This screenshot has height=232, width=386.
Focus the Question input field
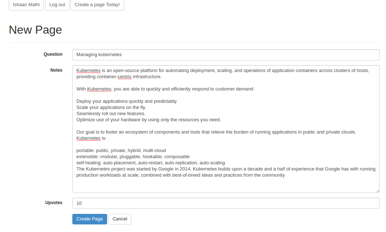(x=226, y=55)
